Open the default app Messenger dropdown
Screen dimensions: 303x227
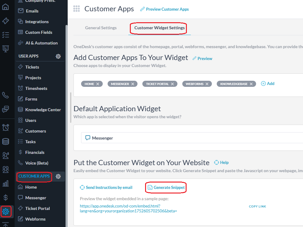(x=192, y=138)
